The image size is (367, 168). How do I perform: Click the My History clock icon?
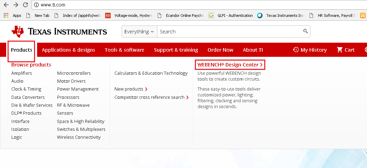pos(296,50)
